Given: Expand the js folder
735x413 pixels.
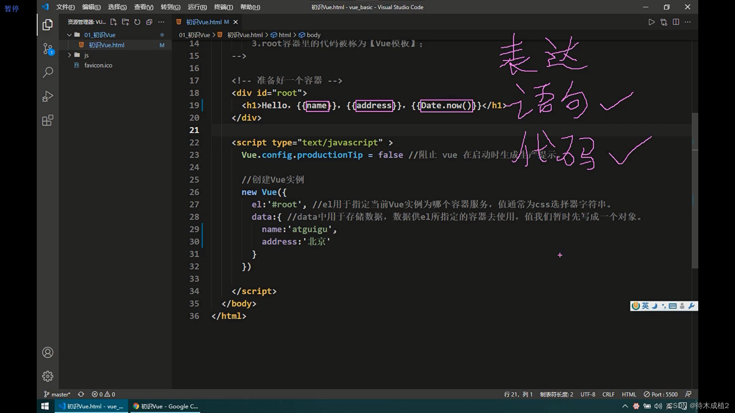Looking at the screenshot, I should pyautogui.click(x=69, y=55).
